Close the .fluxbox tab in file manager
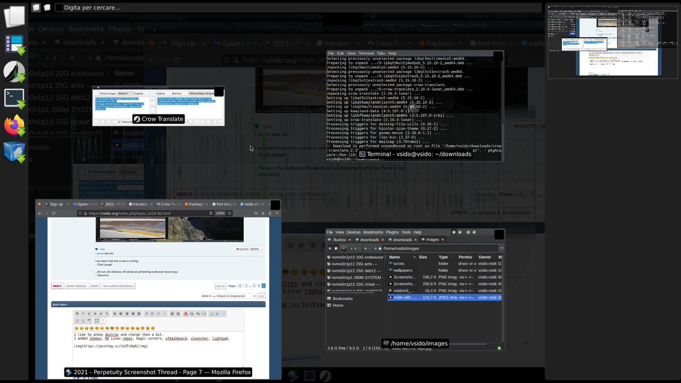681x383 pixels. point(350,240)
